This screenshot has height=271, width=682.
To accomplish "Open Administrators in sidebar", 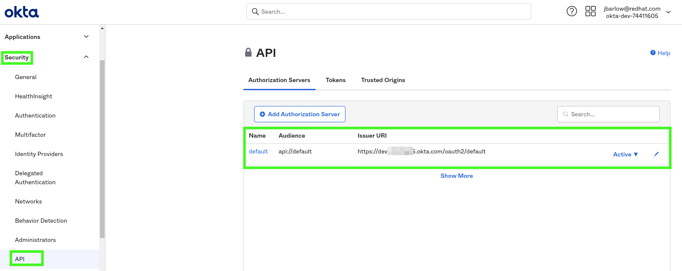I will click(35, 240).
